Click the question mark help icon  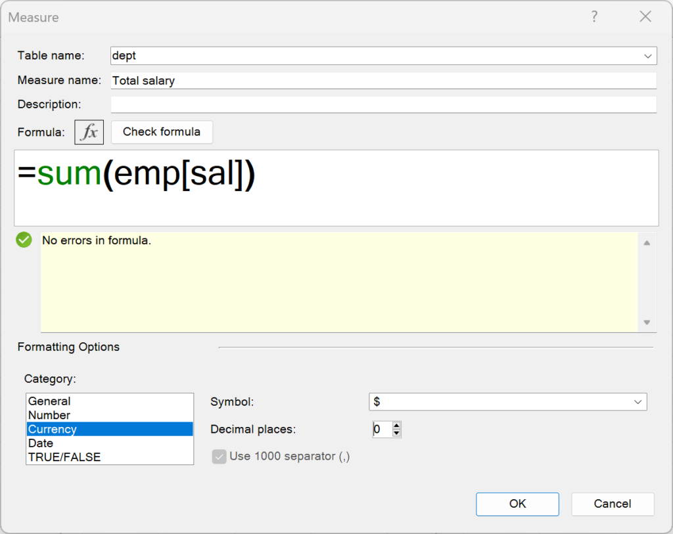(x=594, y=17)
